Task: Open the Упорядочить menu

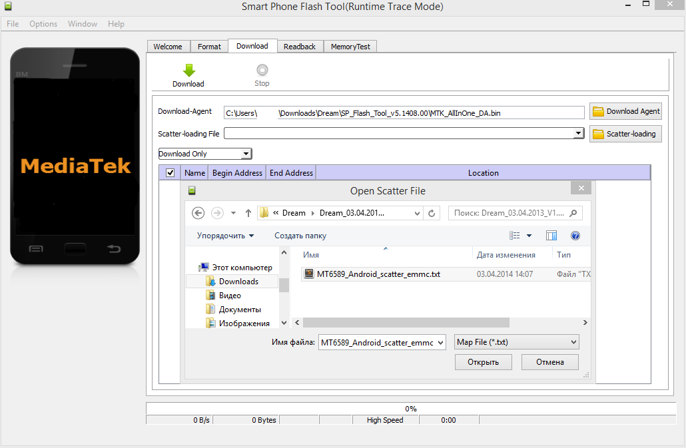Action: (225, 236)
